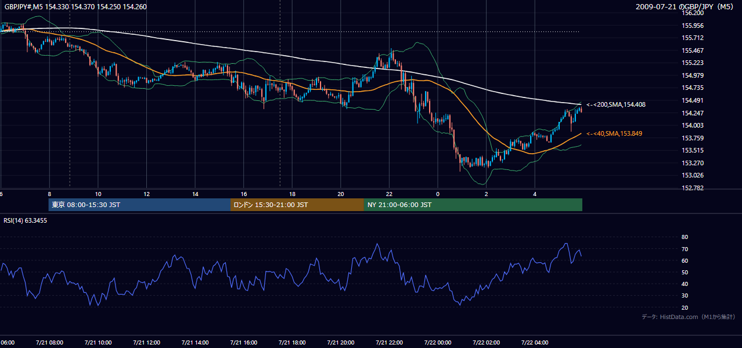The height and width of the screenshot is (348, 742).
Task: Click the 152.782 price axis label
Action: click(692, 188)
